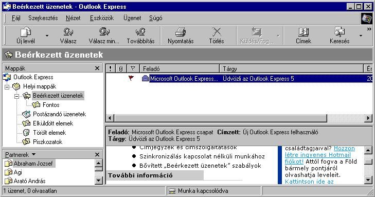Open address book via Címek icon

pos(303,32)
